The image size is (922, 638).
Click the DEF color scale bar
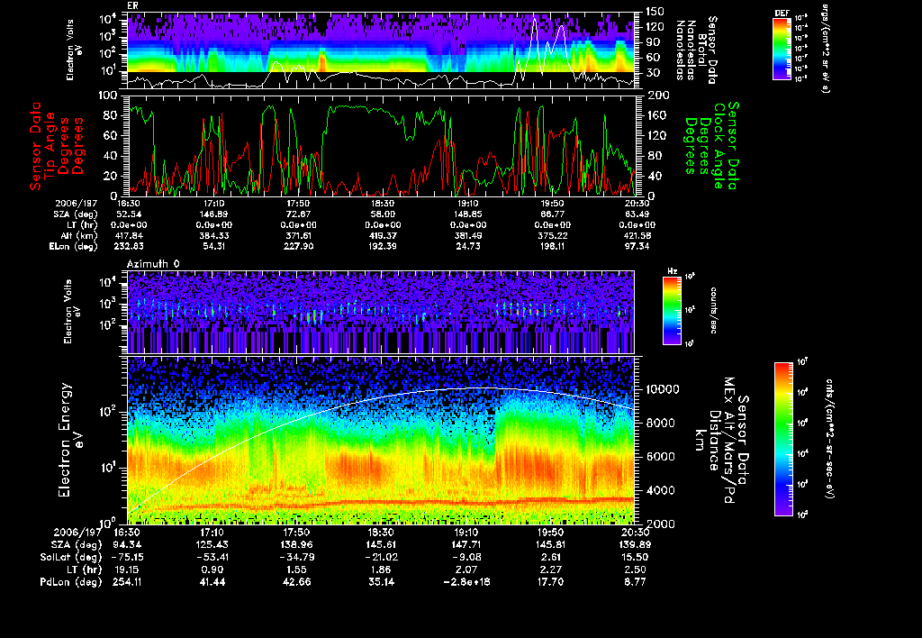click(x=782, y=49)
